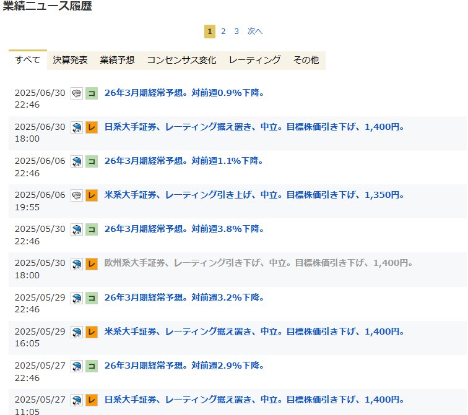Open the コンセンサス変化 tab
468x415 pixels.
[182, 60]
